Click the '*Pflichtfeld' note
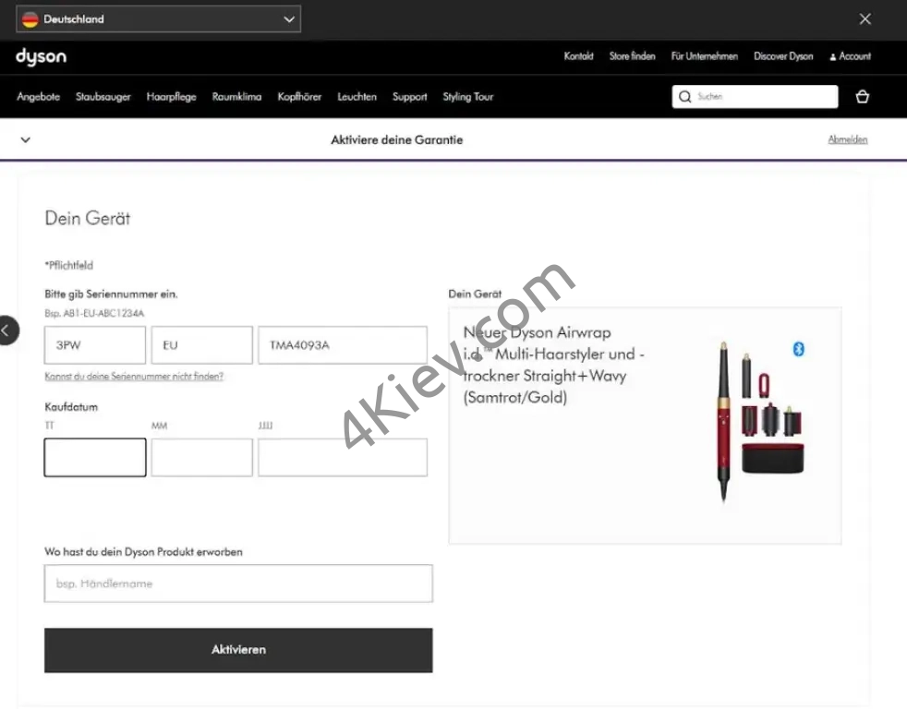 [x=69, y=266]
